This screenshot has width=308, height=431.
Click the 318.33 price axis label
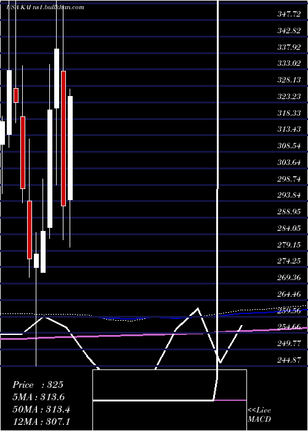(x=289, y=113)
